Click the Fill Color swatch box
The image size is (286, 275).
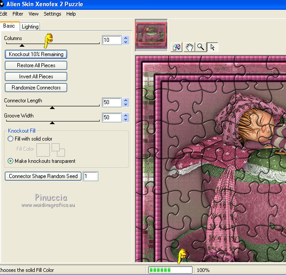(43, 150)
